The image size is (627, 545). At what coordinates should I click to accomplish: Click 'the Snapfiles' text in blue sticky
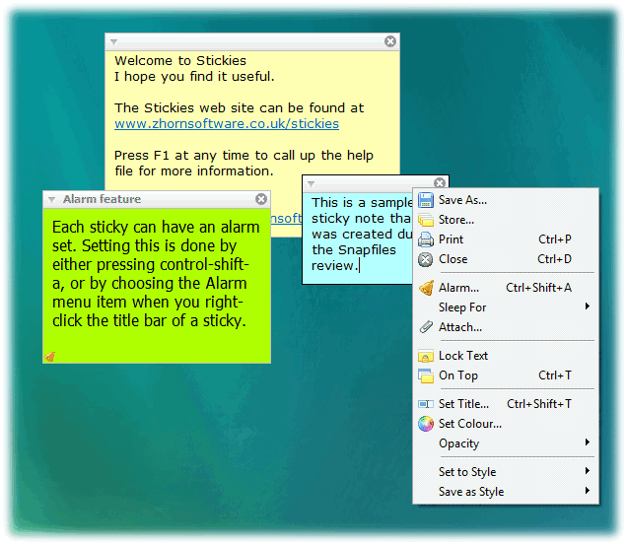(x=354, y=250)
